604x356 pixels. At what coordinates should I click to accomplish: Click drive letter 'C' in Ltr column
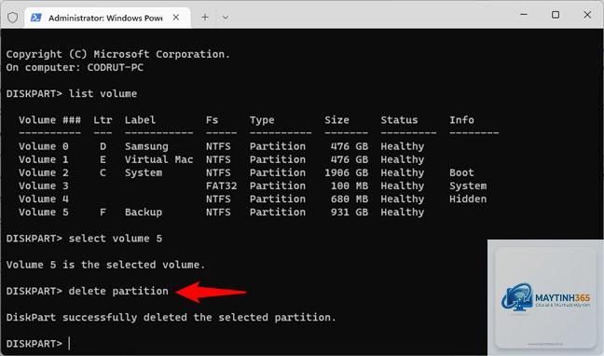[x=103, y=172]
